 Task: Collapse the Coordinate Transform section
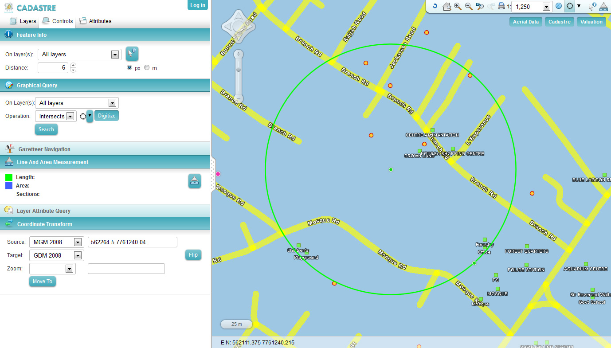tap(105, 224)
